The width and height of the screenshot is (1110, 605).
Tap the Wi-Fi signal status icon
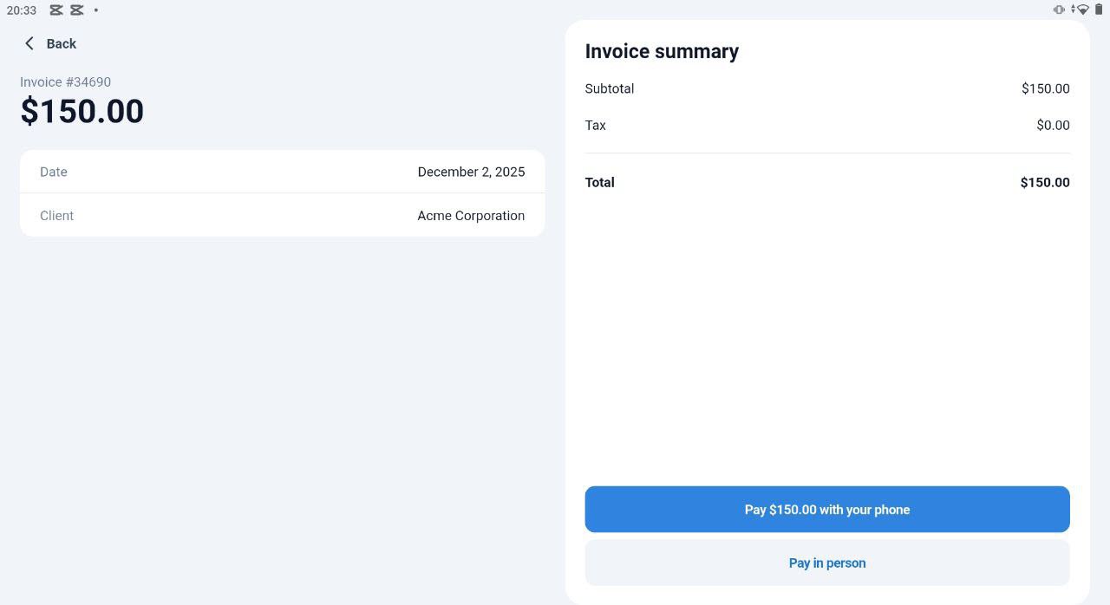(x=1081, y=10)
